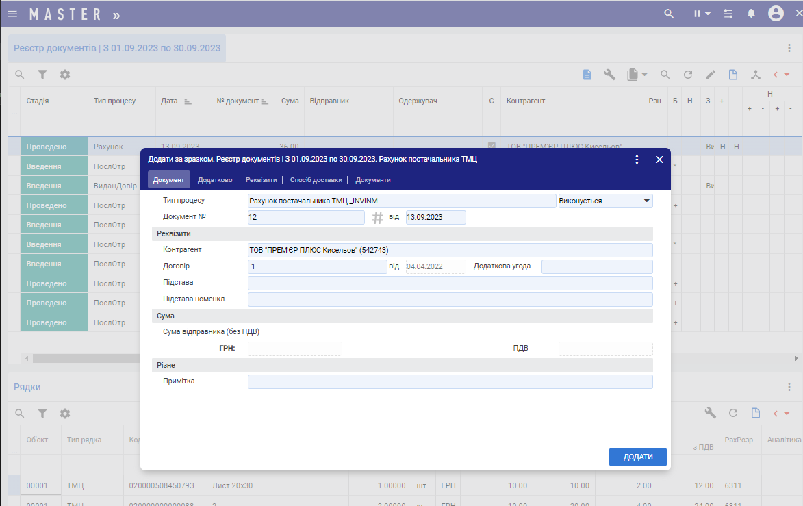Open the copy document dropdown arrow in the registry toolbar
The height and width of the screenshot is (506, 803).
point(645,75)
